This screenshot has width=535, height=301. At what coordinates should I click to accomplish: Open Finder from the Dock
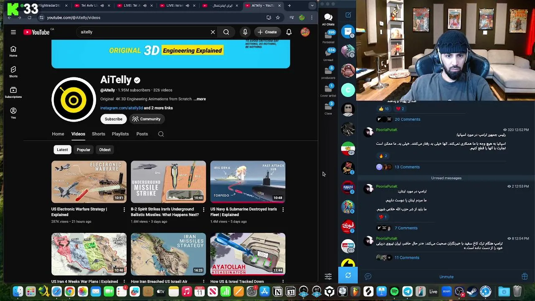pos(18,291)
